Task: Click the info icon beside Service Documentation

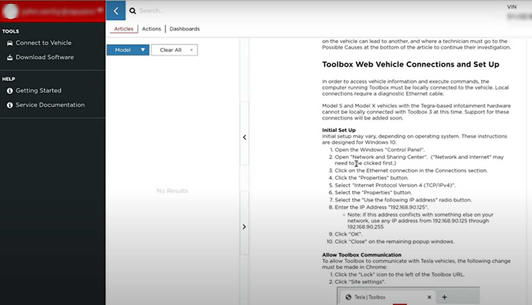Action: click(10, 105)
